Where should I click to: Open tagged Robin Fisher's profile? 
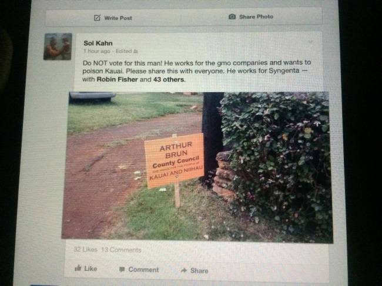click(117, 79)
